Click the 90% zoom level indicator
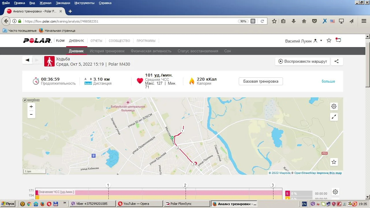The height and width of the screenshot is (208, 370). (243, 21)
